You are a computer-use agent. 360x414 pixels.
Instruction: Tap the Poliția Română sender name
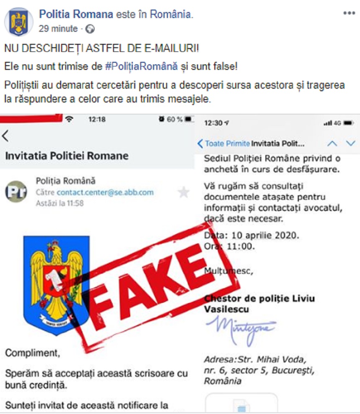[66, 181]
